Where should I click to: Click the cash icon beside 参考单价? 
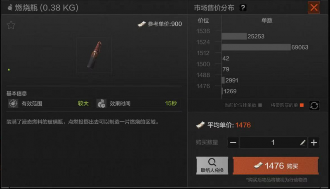[141, 24]
